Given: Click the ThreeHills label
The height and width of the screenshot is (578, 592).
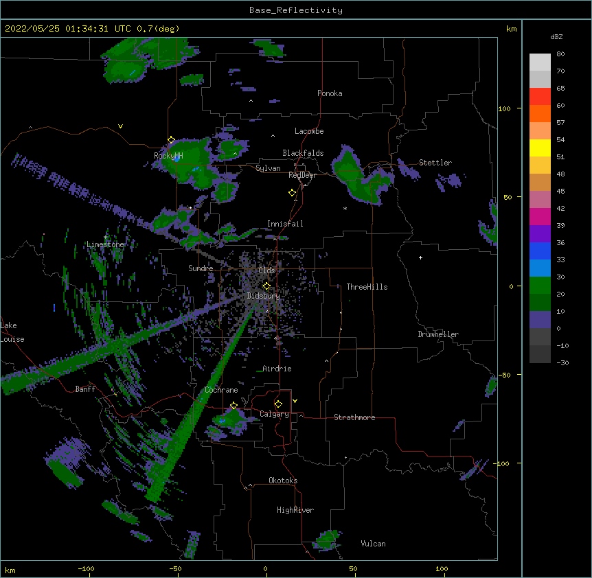Looking at the screenshot, I should (x=367, y=287).
